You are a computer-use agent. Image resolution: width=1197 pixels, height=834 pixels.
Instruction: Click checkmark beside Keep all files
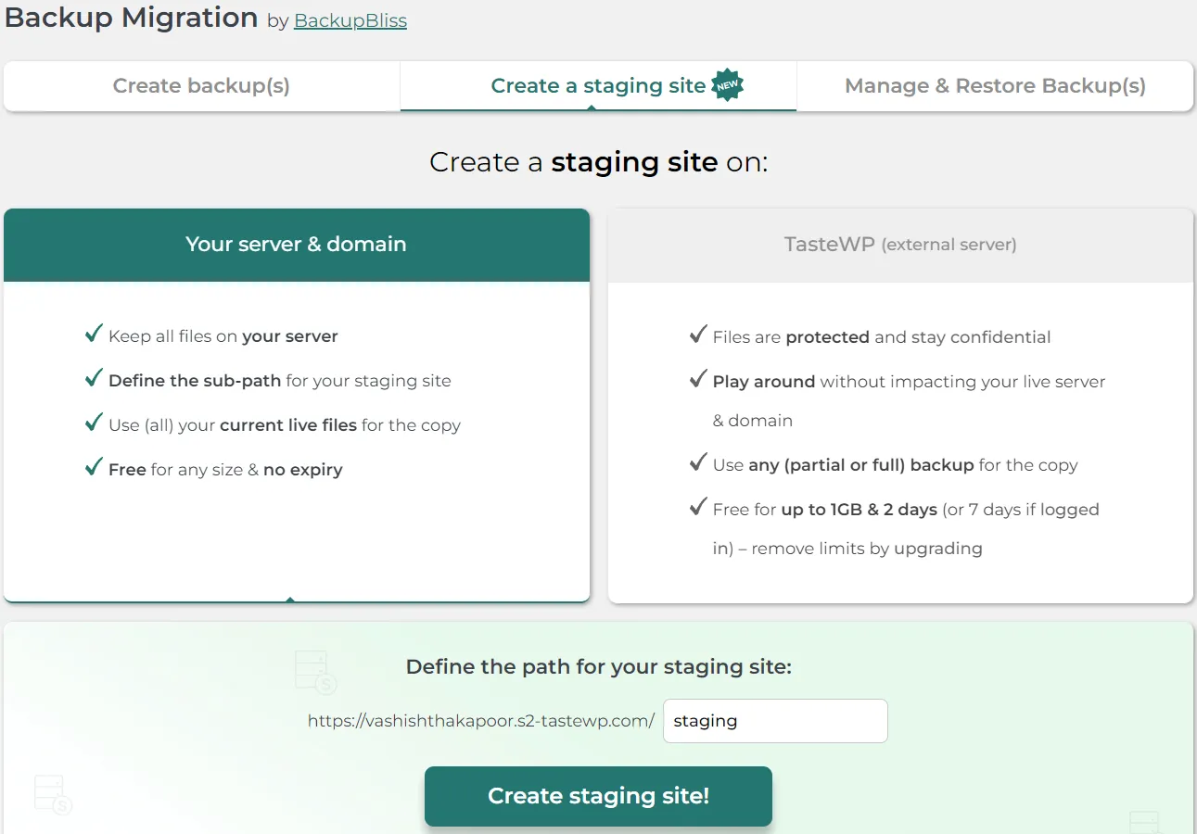[x=93, y=334]
